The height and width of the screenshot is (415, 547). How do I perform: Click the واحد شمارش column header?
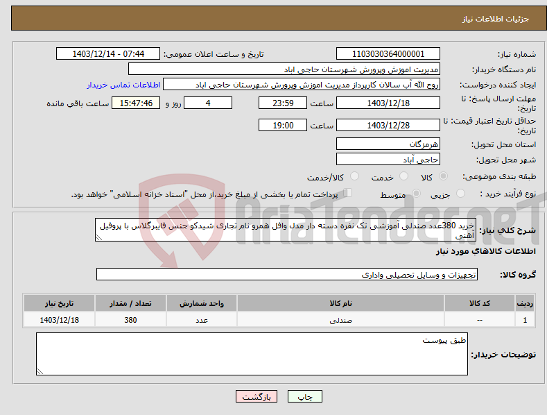coord(202,303)
